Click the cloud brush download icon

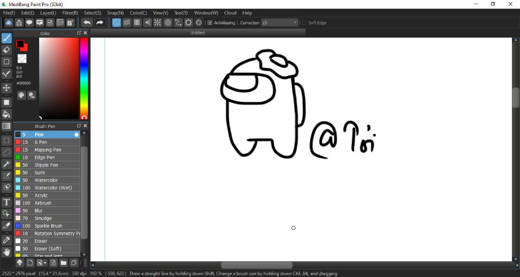click(x=20, y=263)
